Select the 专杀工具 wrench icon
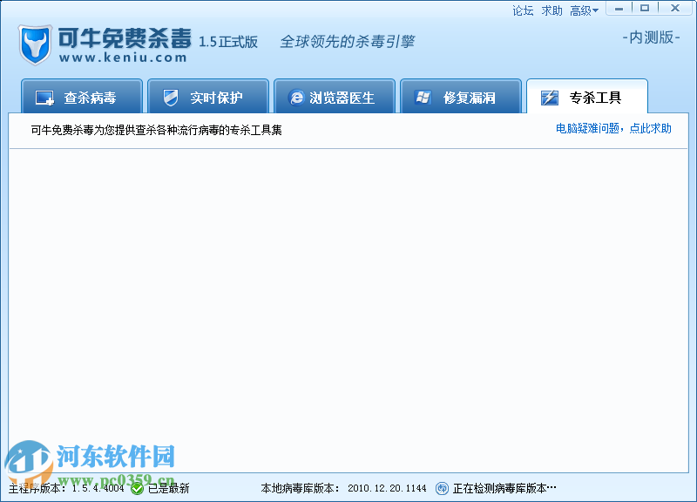The width and height of the screenshot is (697, 502). [550, 98]
